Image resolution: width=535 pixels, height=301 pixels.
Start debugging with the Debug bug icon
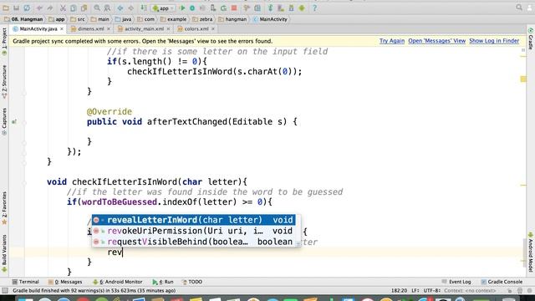point(192,8)
